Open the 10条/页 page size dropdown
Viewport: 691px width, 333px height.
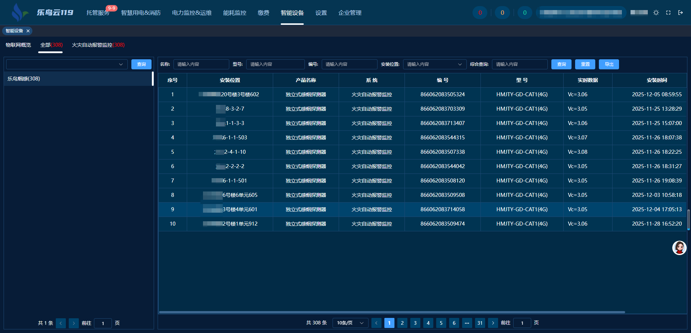350,323
